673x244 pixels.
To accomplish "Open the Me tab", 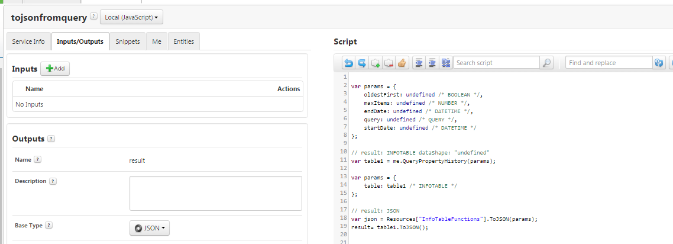I will 157,41.
